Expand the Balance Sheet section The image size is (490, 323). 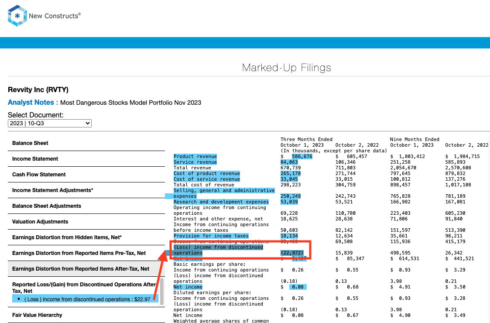point(86,143)
